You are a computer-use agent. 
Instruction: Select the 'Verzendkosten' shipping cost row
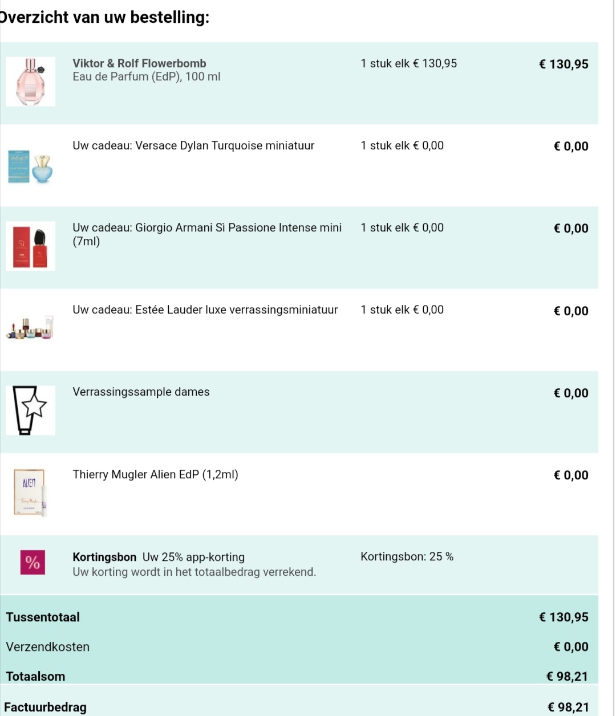coord(299,646)
